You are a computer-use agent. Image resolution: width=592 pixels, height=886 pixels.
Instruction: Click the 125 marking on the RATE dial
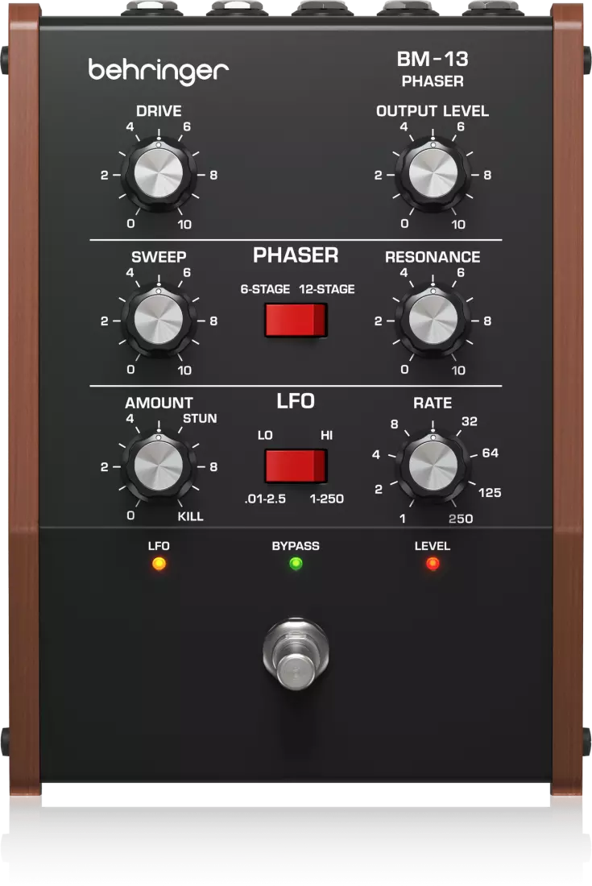click(490, 493)
